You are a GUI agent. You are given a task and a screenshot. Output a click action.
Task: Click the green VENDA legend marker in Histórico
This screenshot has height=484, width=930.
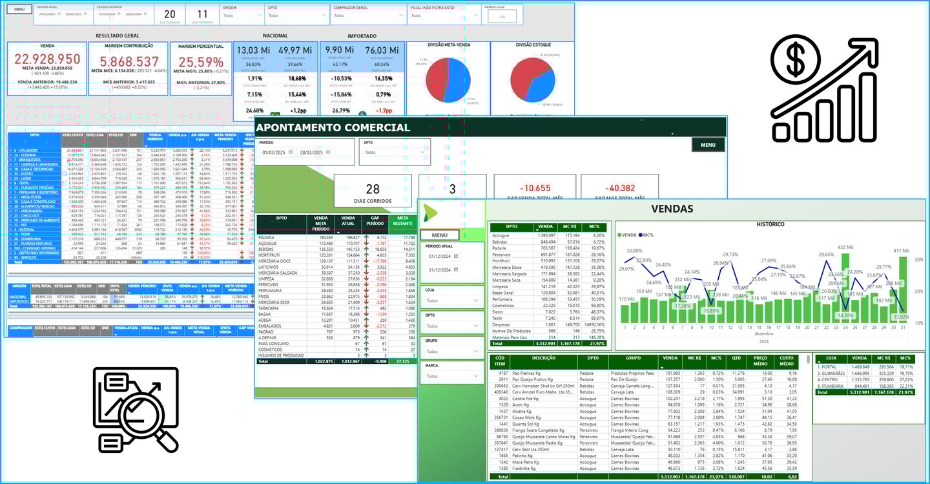[x=621, y=235]
